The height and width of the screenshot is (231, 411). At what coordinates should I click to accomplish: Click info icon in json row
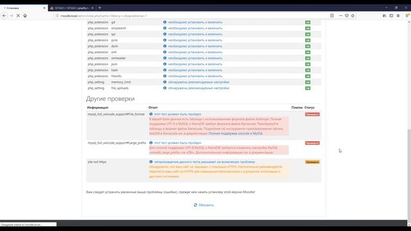click(x=165, y=64)
